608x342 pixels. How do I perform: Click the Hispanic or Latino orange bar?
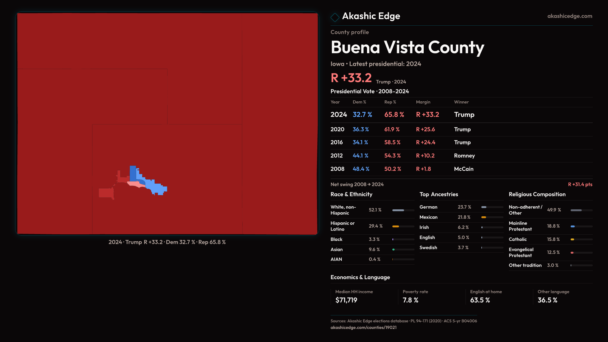pos(396,226)
